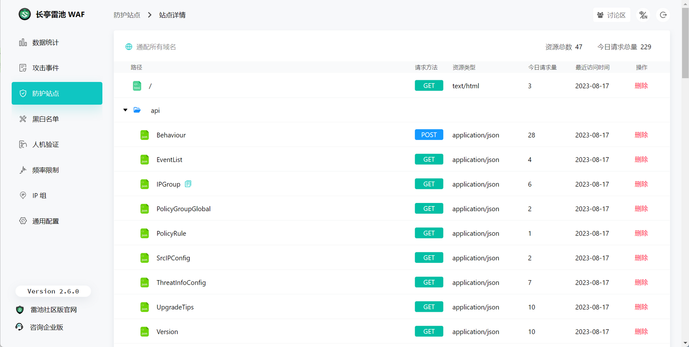Go to 黑白名单 page
The image size is (689, 347).
tap(45, 119)
